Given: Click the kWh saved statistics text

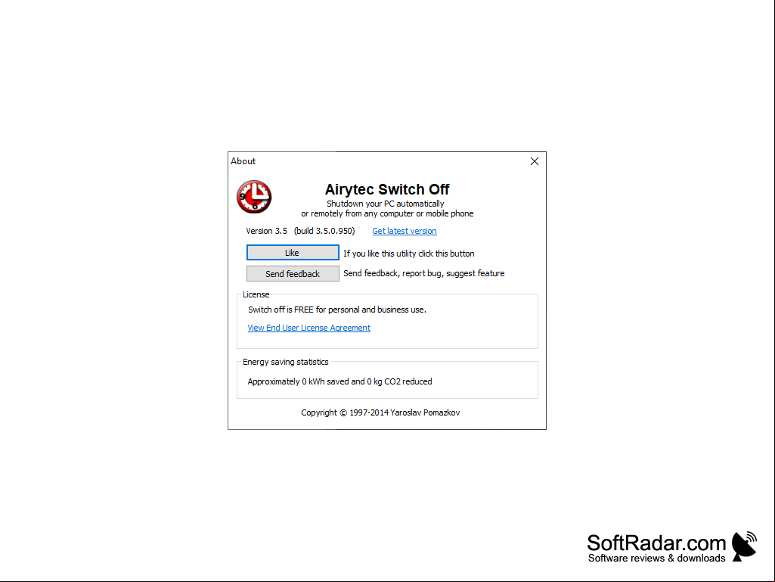Looking at the screenshot, I should point(340,381).
